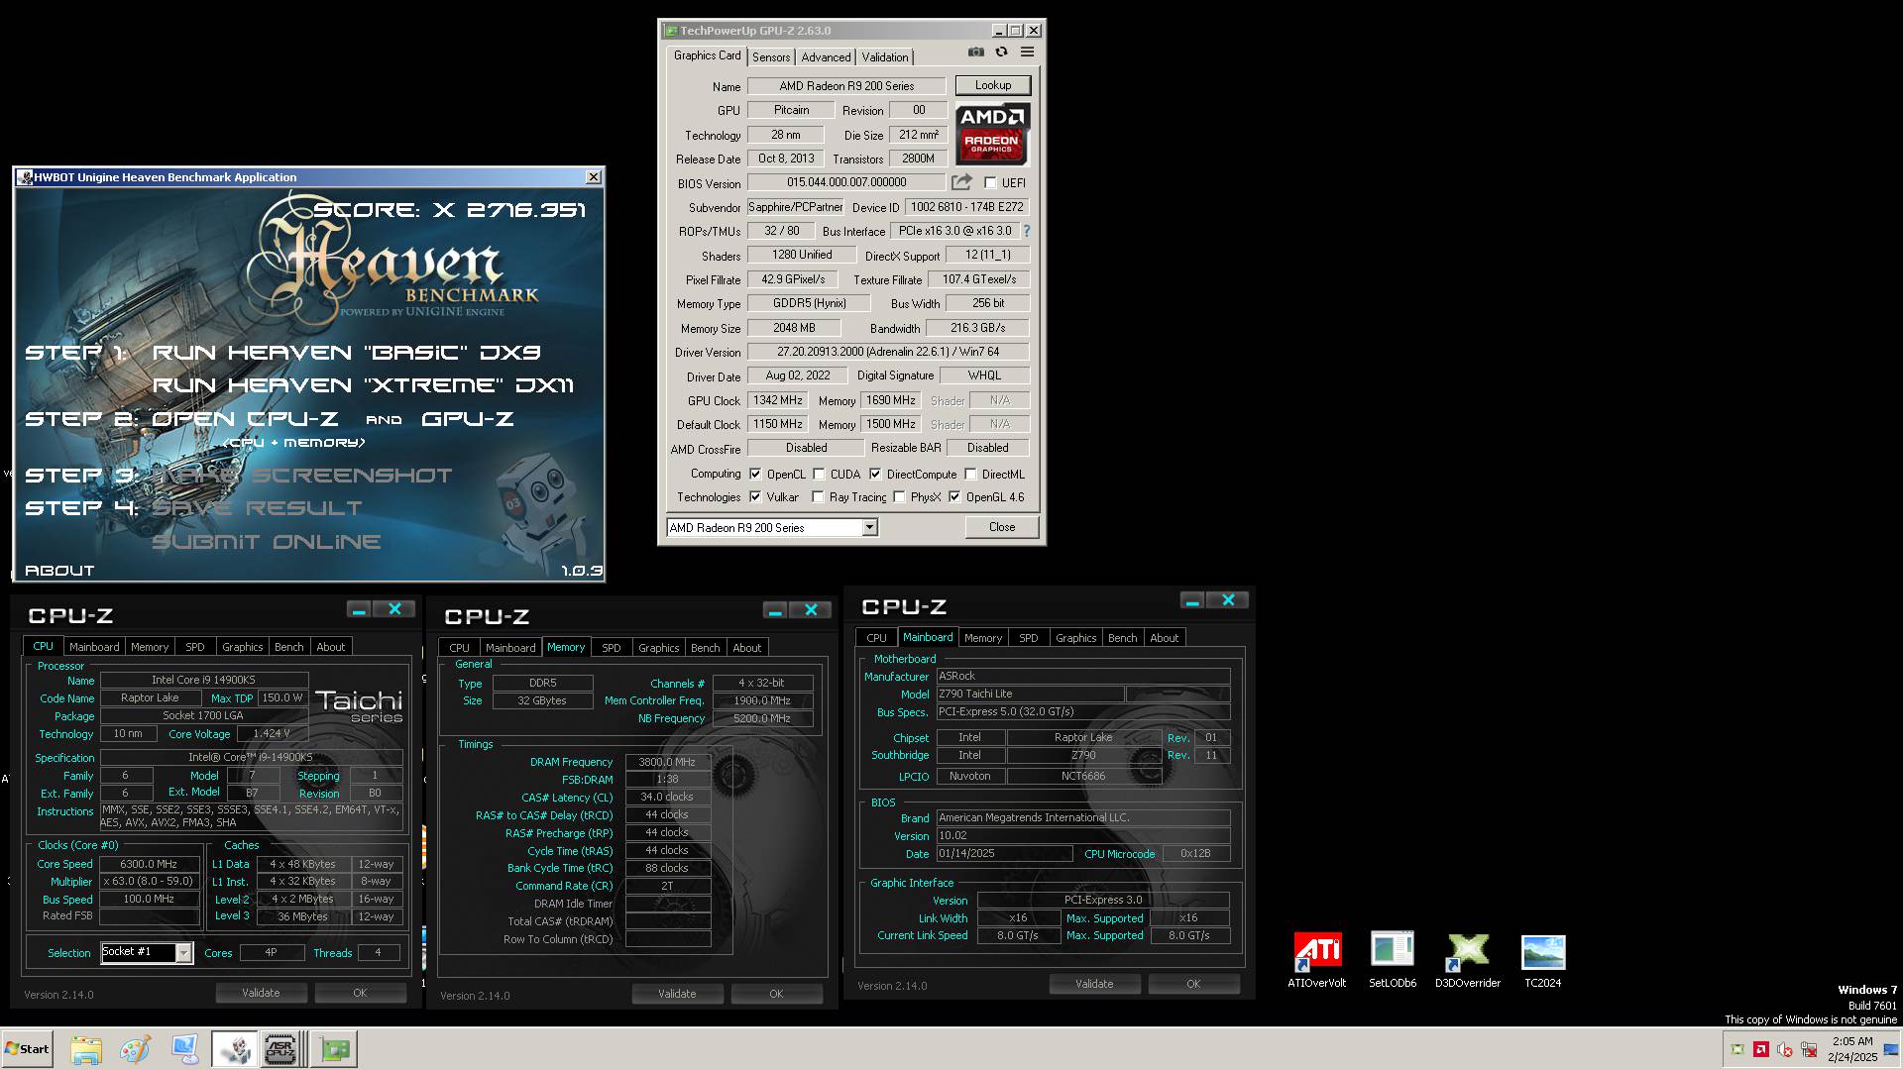Image resolution: width=1903 pixels, height=1070 pixels.
Task: Open the Graphics tab in the CPU-Z Mainboard window
Action: [1076, 638]
